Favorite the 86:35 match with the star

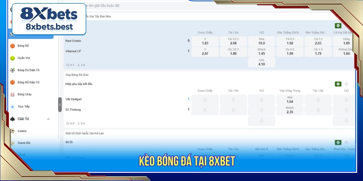(346, 143)
